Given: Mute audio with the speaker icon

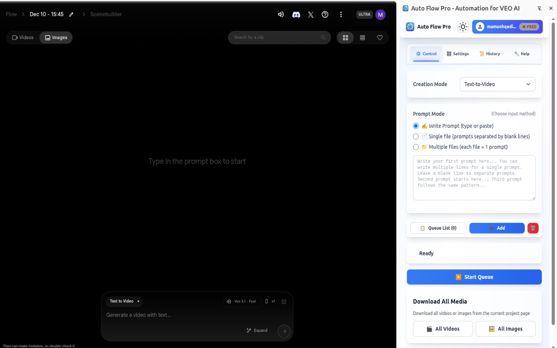Looking at the screenshot, I should 281,14.
